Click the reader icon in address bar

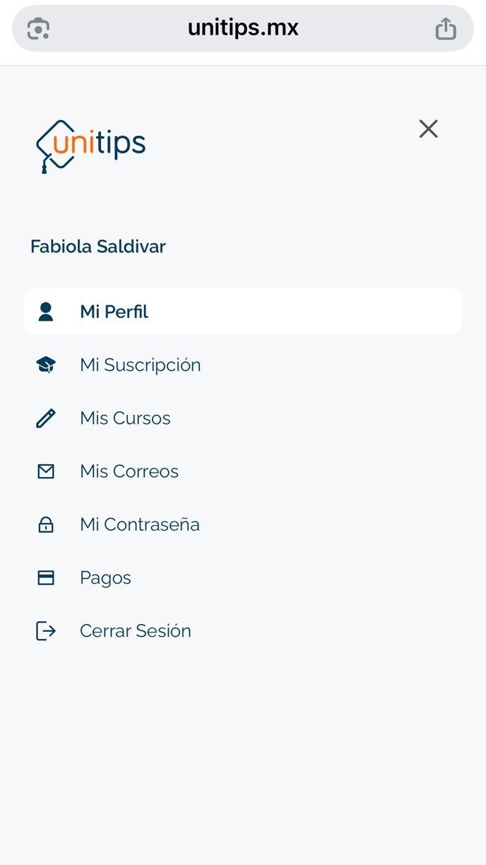click(38, 29)
